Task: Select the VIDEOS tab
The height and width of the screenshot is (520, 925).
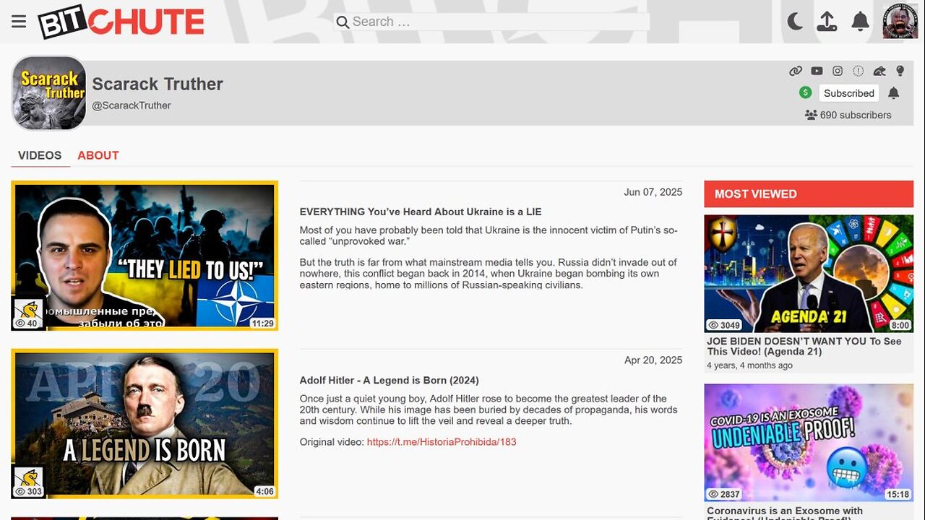Action: [x=40, y=155]
